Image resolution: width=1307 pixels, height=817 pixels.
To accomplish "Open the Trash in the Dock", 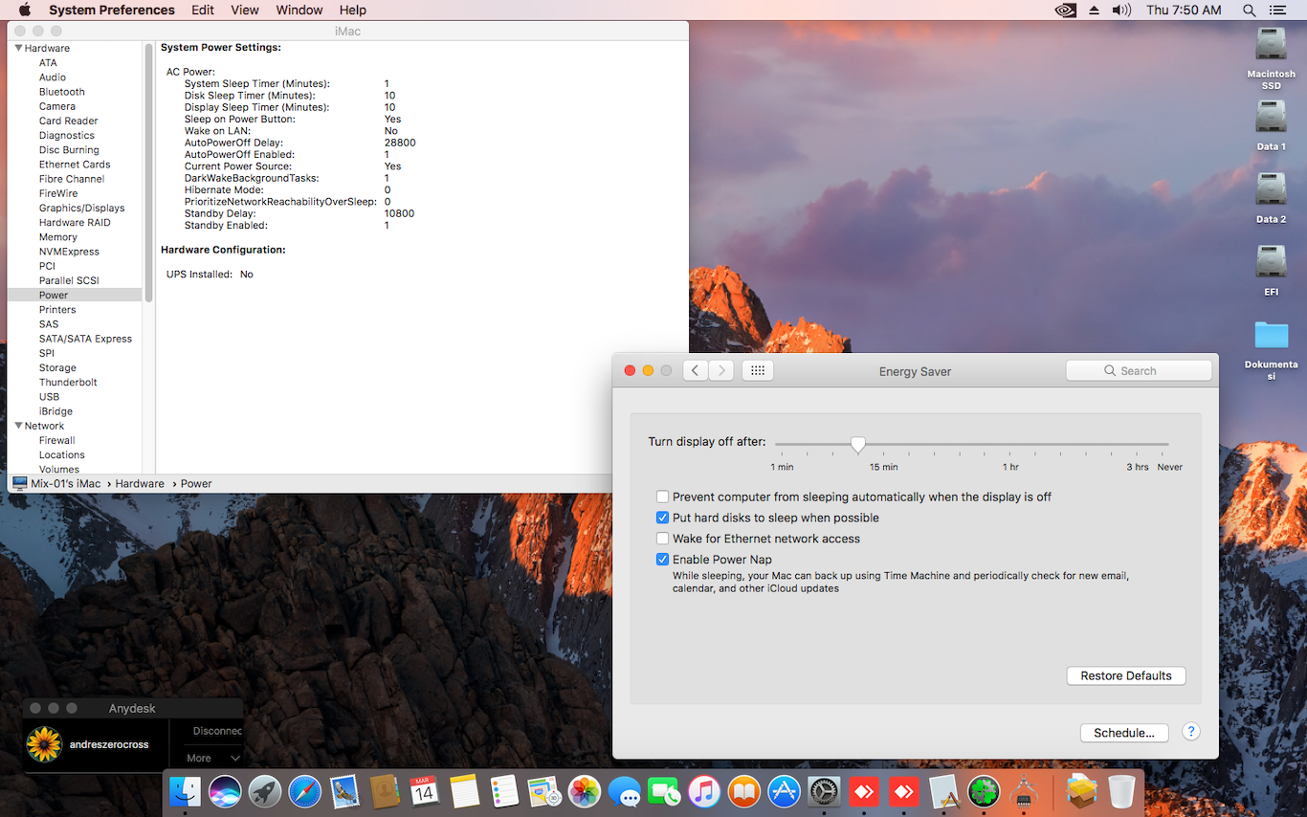I will pos(1121,791).
